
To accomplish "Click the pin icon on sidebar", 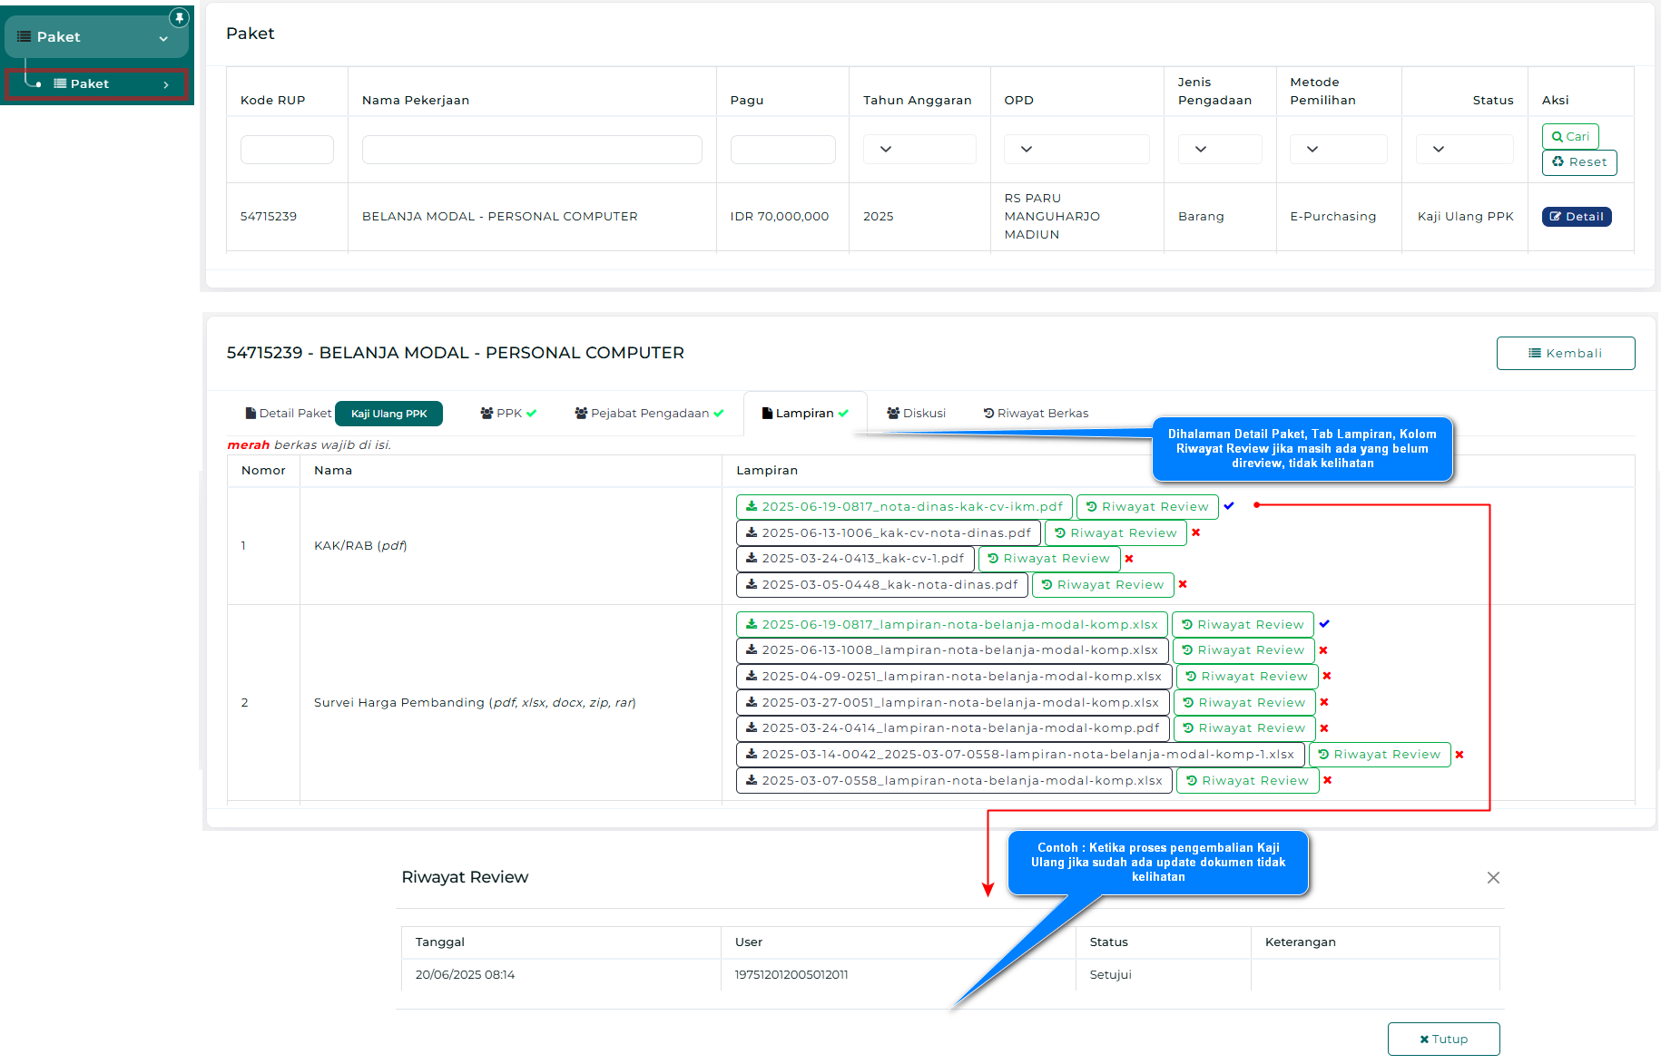I will (x=179, y=17).
